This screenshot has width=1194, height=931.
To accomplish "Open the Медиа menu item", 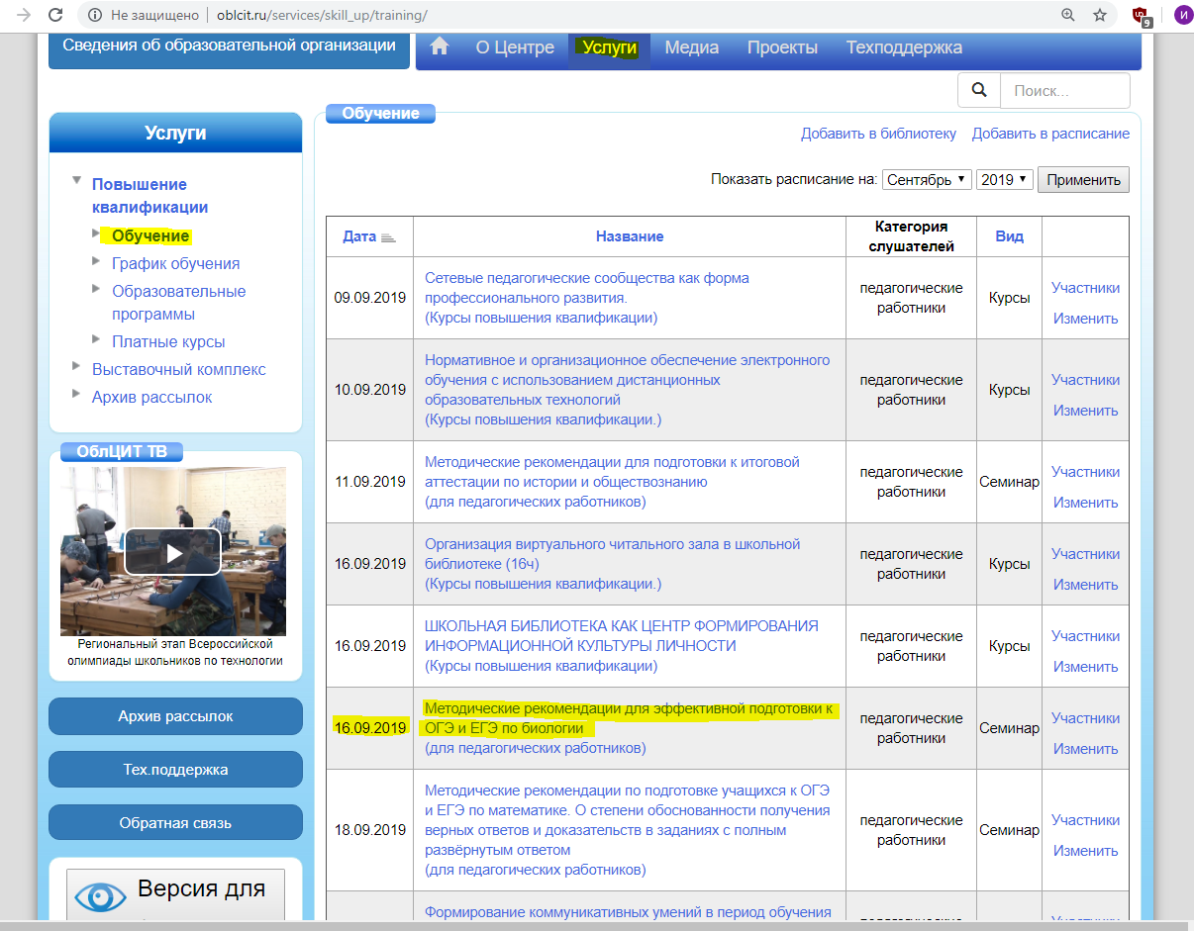I will point(691,47).
